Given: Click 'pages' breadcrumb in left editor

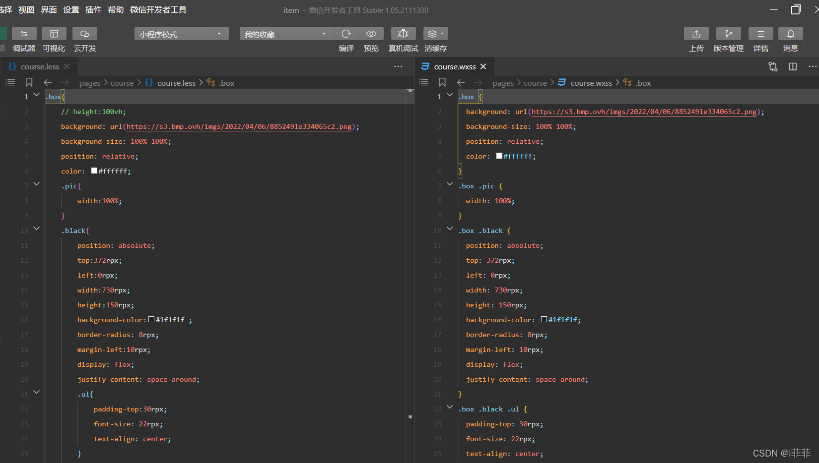Looking at the screenshot, I should coord(90,83).
